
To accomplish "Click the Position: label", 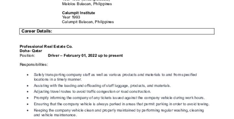I will click(27, 56).
